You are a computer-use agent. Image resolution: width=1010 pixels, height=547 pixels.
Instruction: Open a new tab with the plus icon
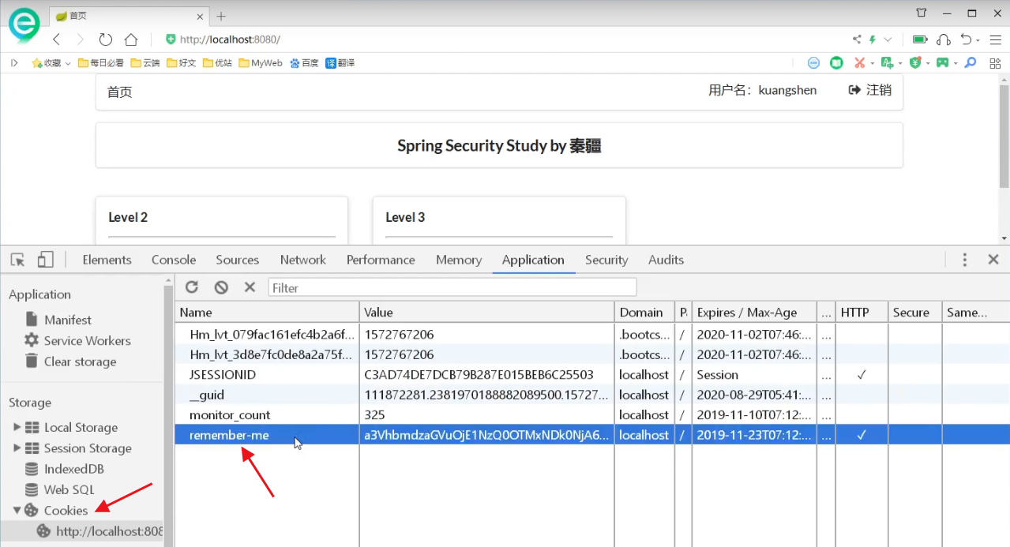(221, 16)
